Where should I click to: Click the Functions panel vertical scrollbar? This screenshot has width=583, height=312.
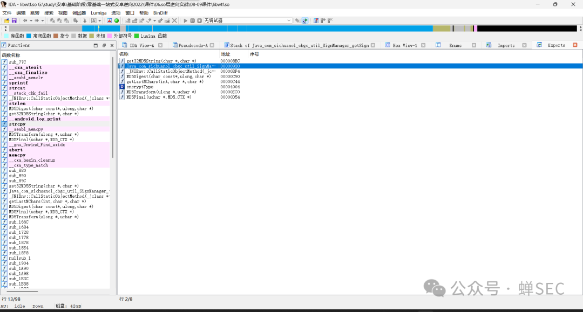point(113,108)
